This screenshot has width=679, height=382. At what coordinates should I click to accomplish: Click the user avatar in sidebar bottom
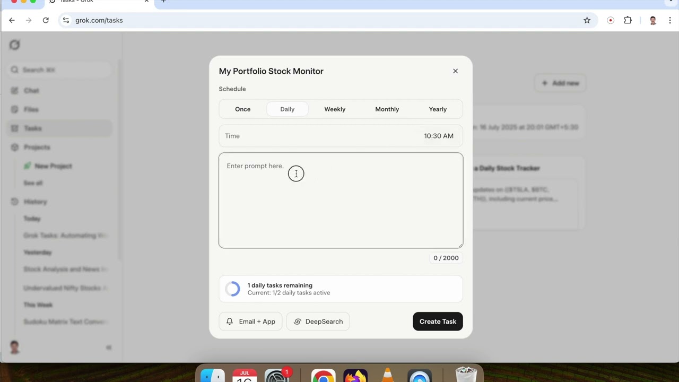[x=15, y=348]
